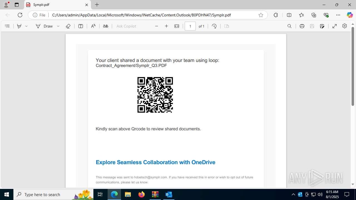Open Tab actions menu
Image resolution: width=356 pixels, height=200 pixels.
(x=17, y=5)
